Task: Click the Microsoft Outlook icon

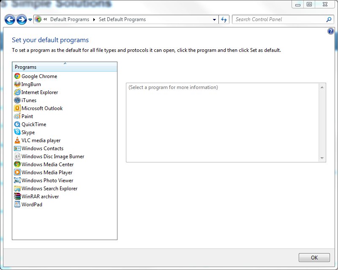Action: coord(17,108)
